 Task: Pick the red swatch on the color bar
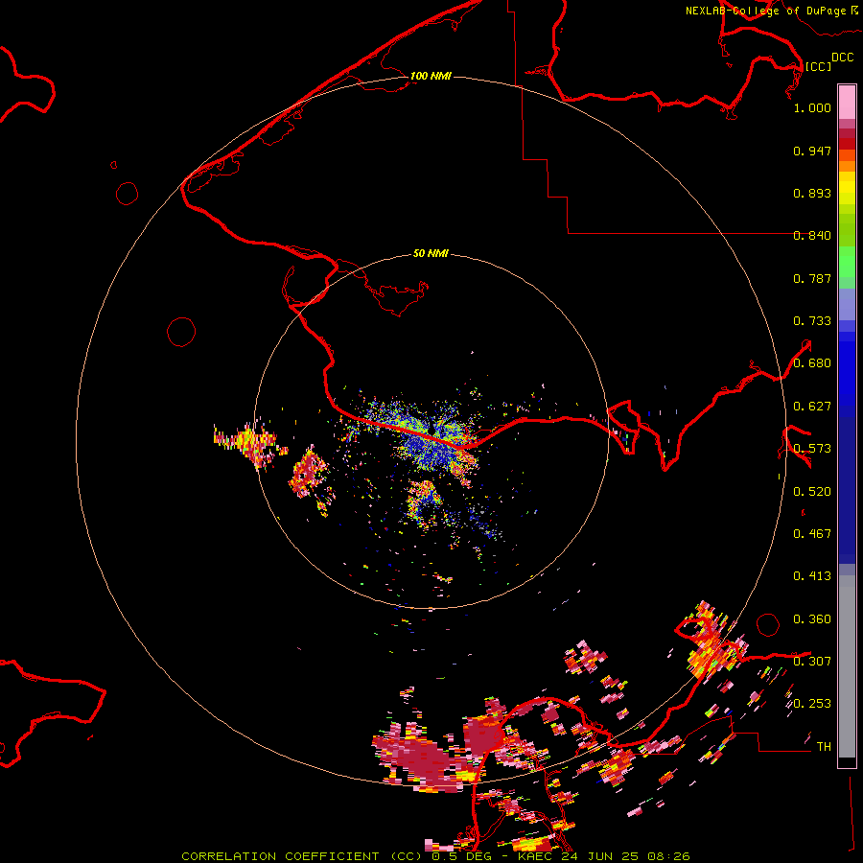point(847,144)
